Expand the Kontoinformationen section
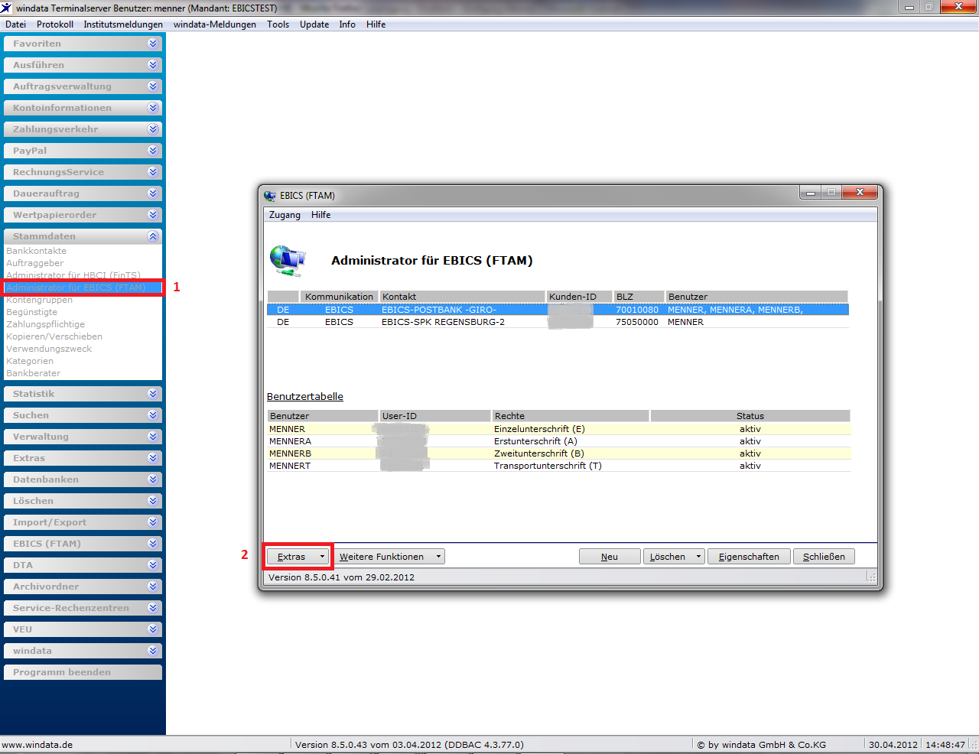Screen dimensions: 979x754 click(x=83, y=108)
